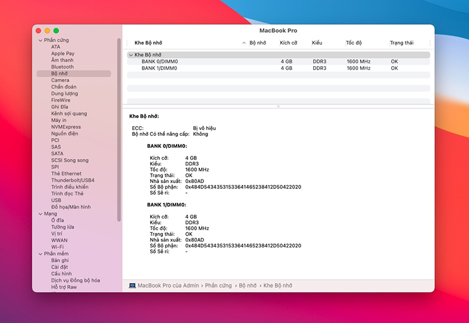Select SPI in the sidebar
Viewport: 469px width, 323px height.
[x=55, y=167]
